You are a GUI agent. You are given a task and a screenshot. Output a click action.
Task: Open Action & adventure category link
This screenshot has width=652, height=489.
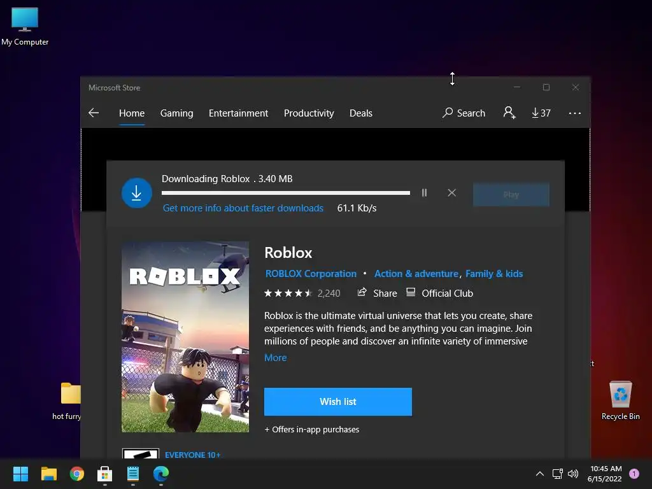point(416,274)
